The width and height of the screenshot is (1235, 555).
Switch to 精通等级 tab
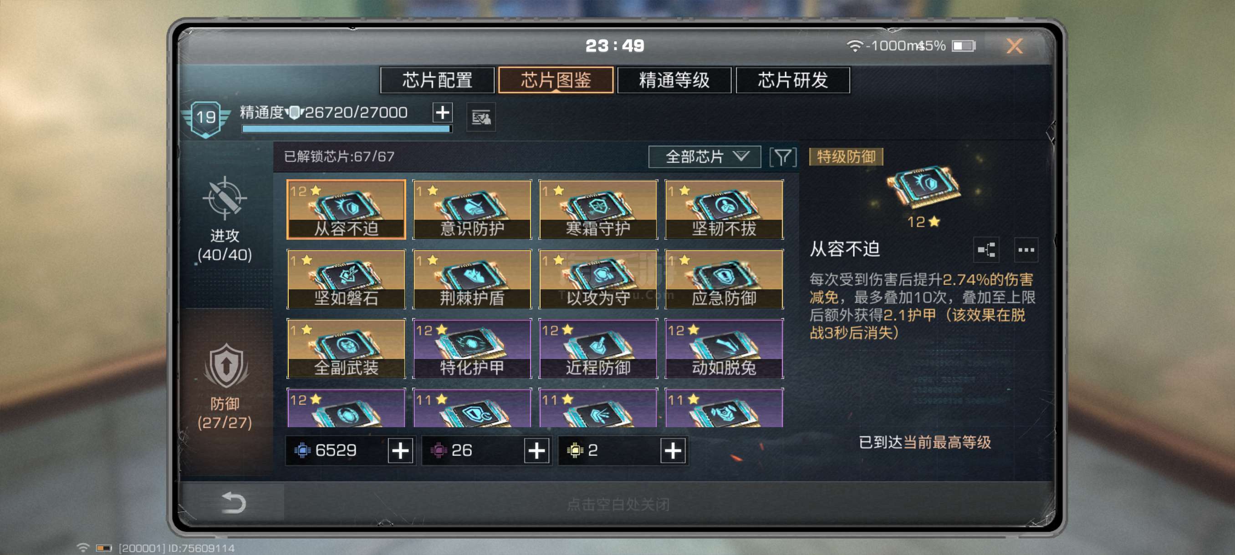pos(674,80)
